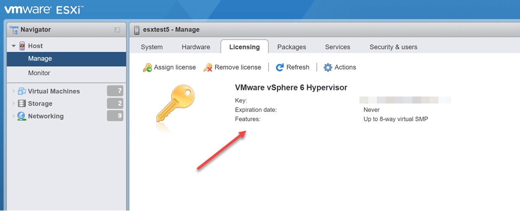Click the Host server icon in Navigator
This screenshot has width=520, height=211.
[22, 46]
